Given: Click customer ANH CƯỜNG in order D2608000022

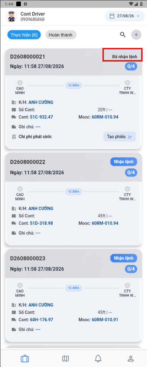Looking at the screenshot, I should 41,208.
